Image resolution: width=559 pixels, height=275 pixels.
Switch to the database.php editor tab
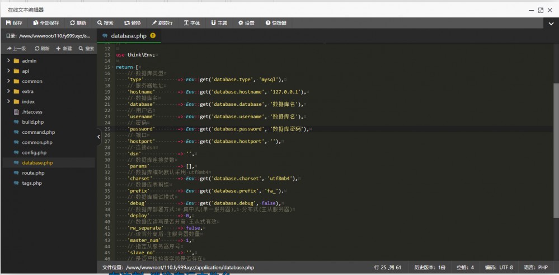click(x=129, y=36)
